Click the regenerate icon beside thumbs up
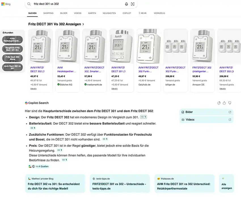 tap(219, 103)
